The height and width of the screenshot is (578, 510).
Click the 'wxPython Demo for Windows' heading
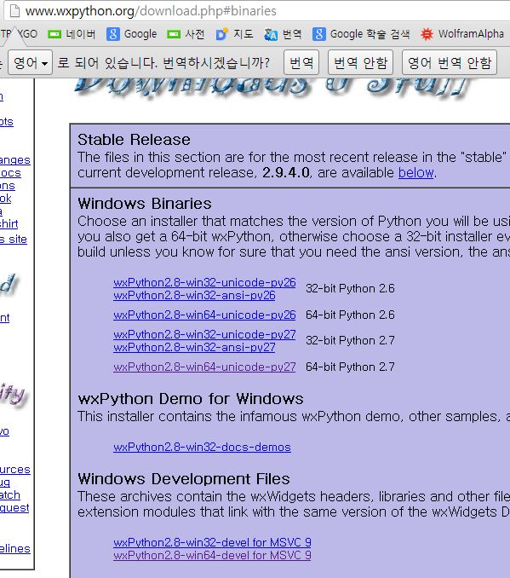pos(191,399)
